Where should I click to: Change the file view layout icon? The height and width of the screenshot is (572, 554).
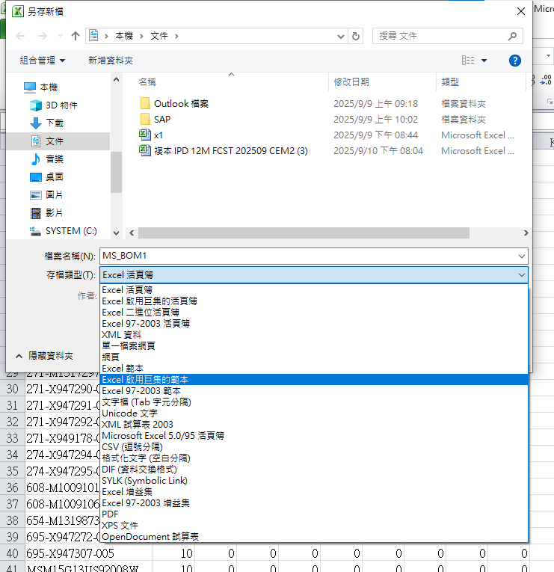(x=469, y=61)
